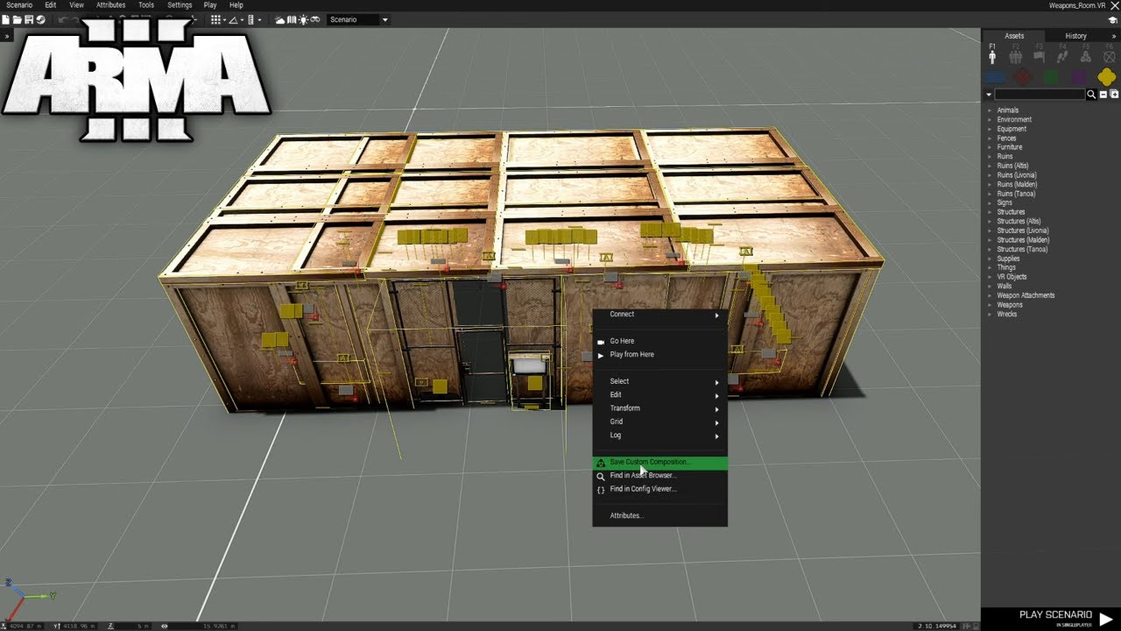Choose Save Custom Composition entry
This screenshot has width=1121, height=631.
(x=659, y=463)
